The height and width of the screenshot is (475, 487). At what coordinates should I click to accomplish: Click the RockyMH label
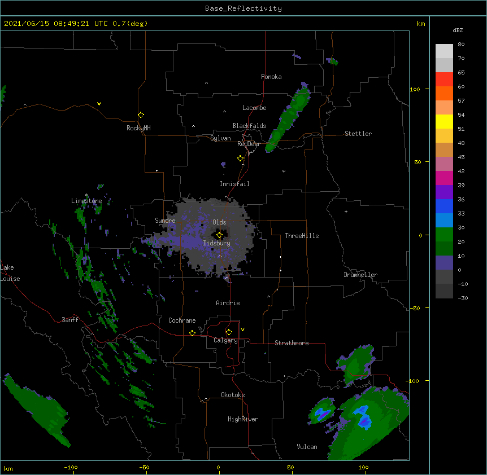tap(138, 128)
